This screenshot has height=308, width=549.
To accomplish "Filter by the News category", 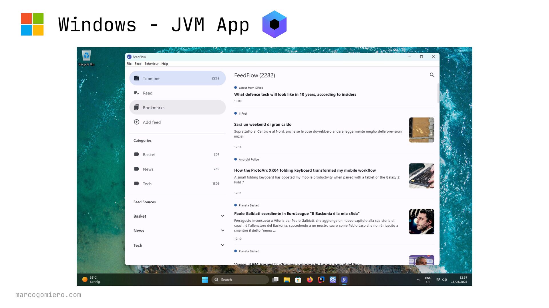I will pyautogui.click(x=178, y=169).
